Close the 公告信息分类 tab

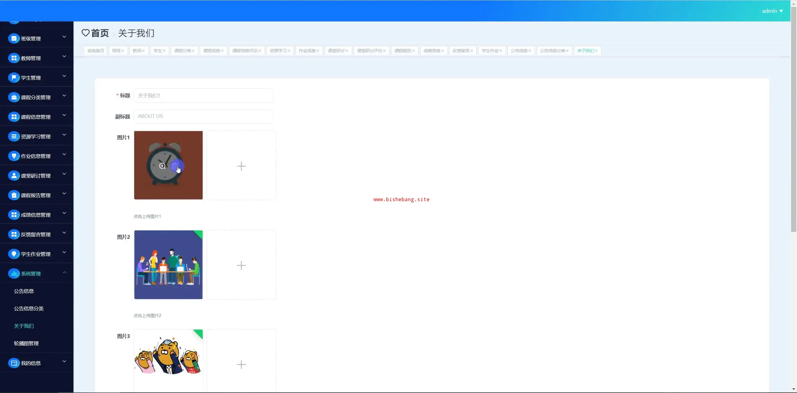(567, 51)
